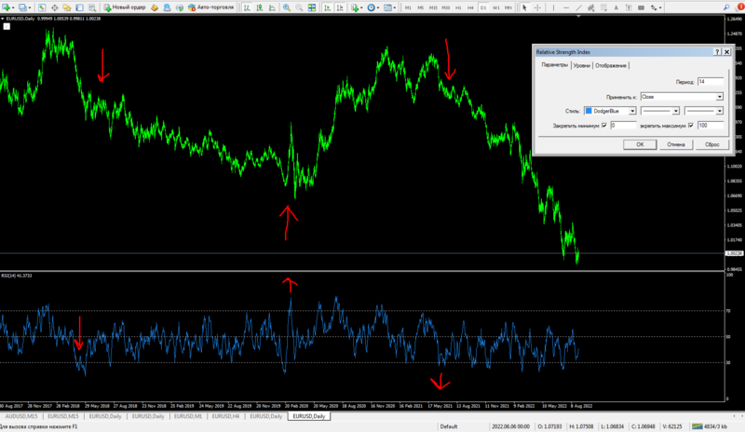Image resolution: width=745 pixels, height=432 pixels.
Task: Open the line style dropdown
Action: (660, 111)
